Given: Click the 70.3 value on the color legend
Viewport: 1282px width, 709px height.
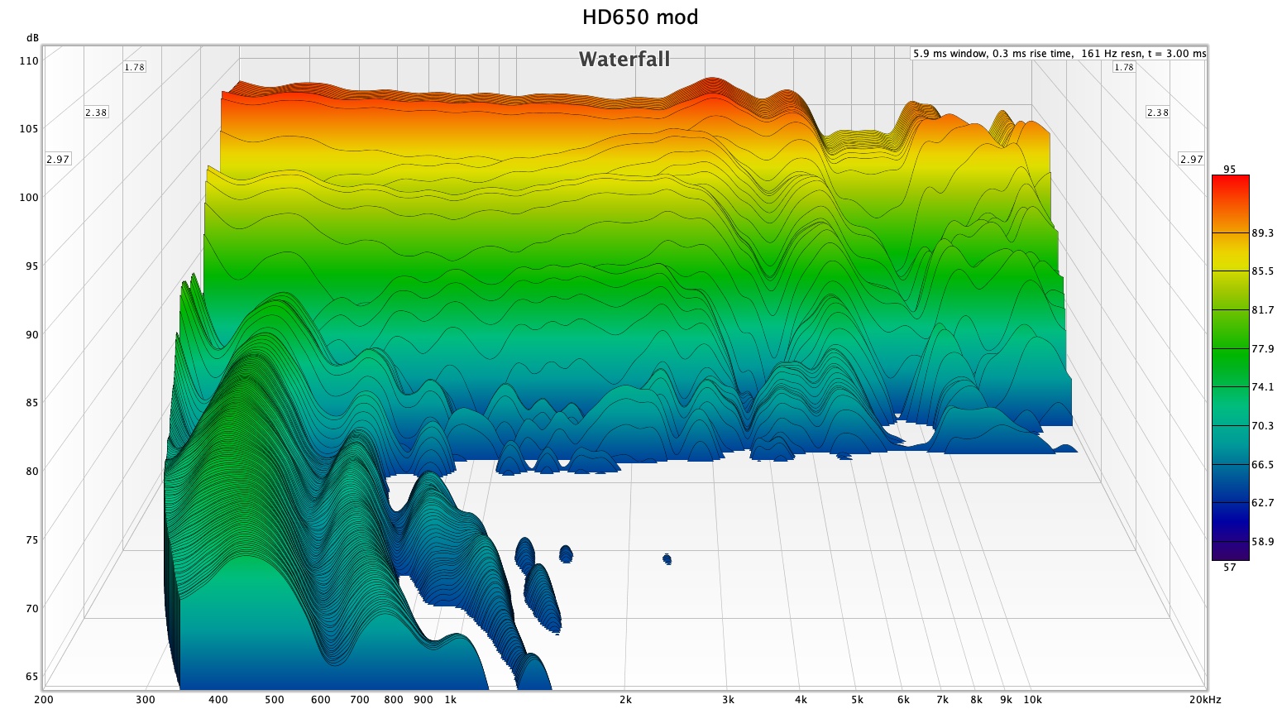Looking at the screenshot, I should pyautogui.click(x=1262, y=426).
